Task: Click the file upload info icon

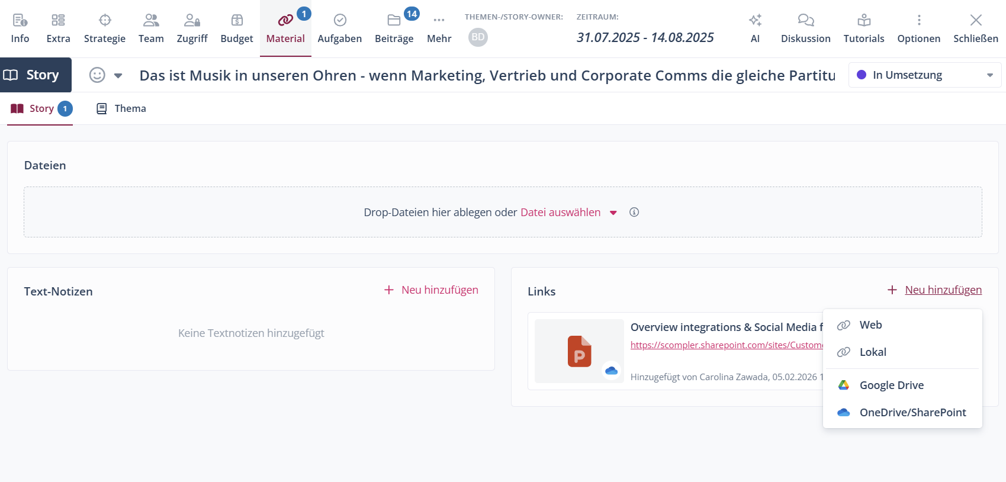Action: (634, 212)
